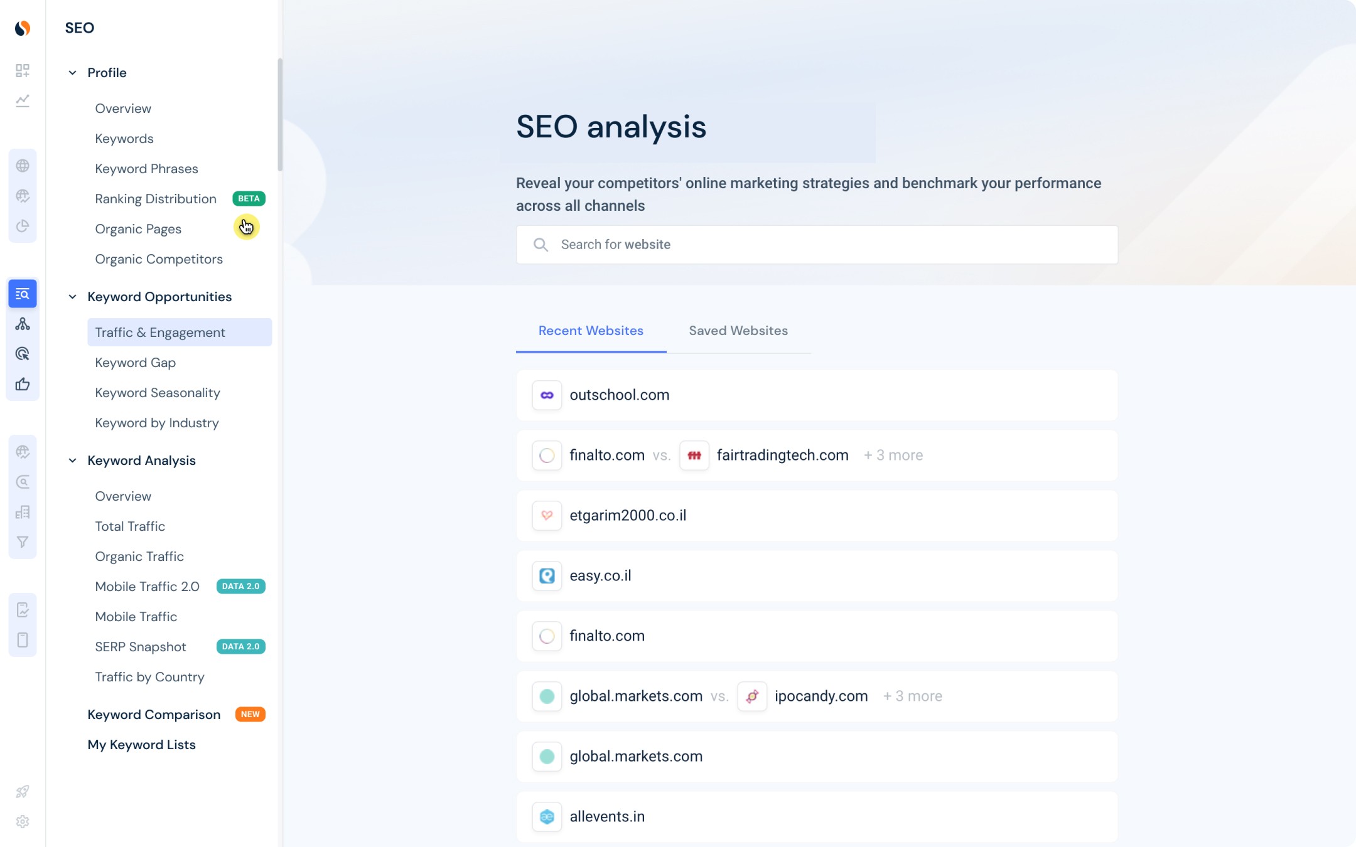The image size is (1356, 847).
Task: Click the pie chart icon in left rail
Action: [x=23, y=226]
